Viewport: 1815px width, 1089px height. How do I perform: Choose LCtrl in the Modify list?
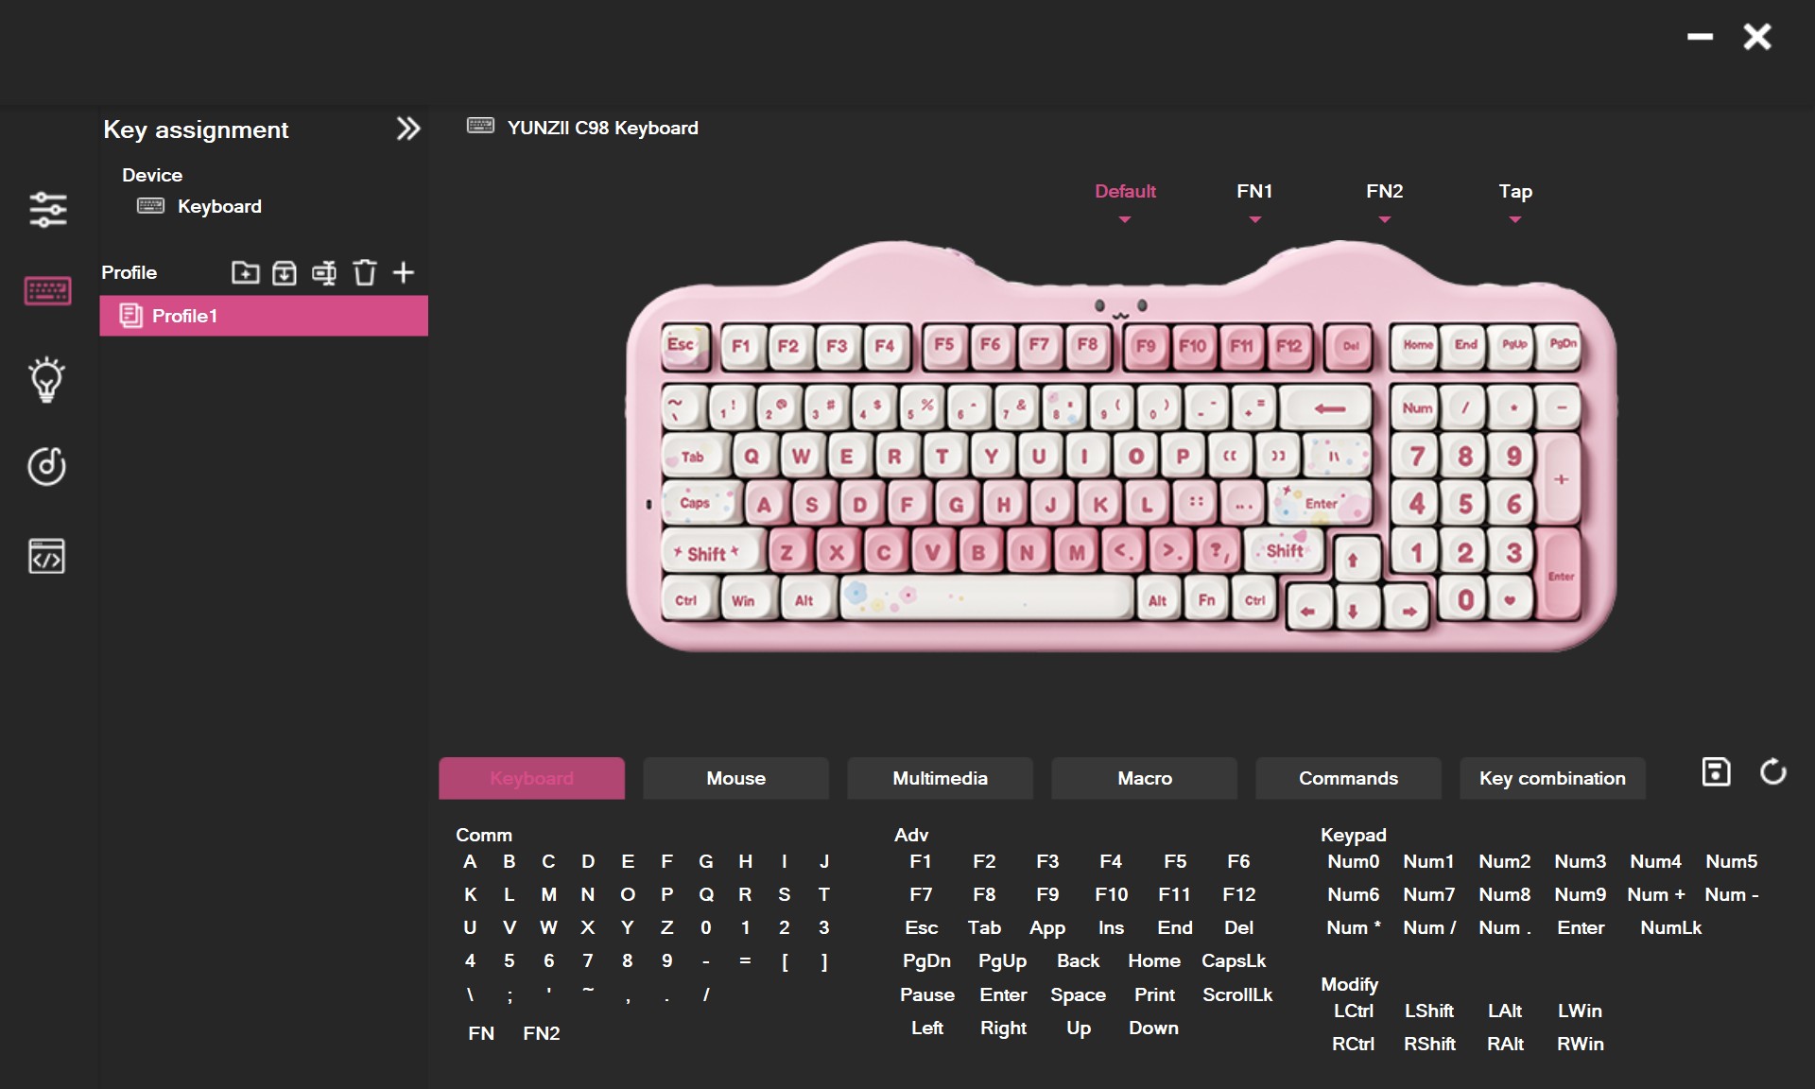(1354, 1011)
